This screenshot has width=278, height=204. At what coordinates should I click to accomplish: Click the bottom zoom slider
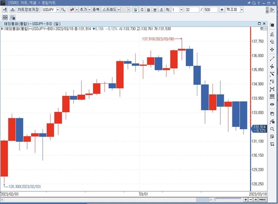[228, 200]
